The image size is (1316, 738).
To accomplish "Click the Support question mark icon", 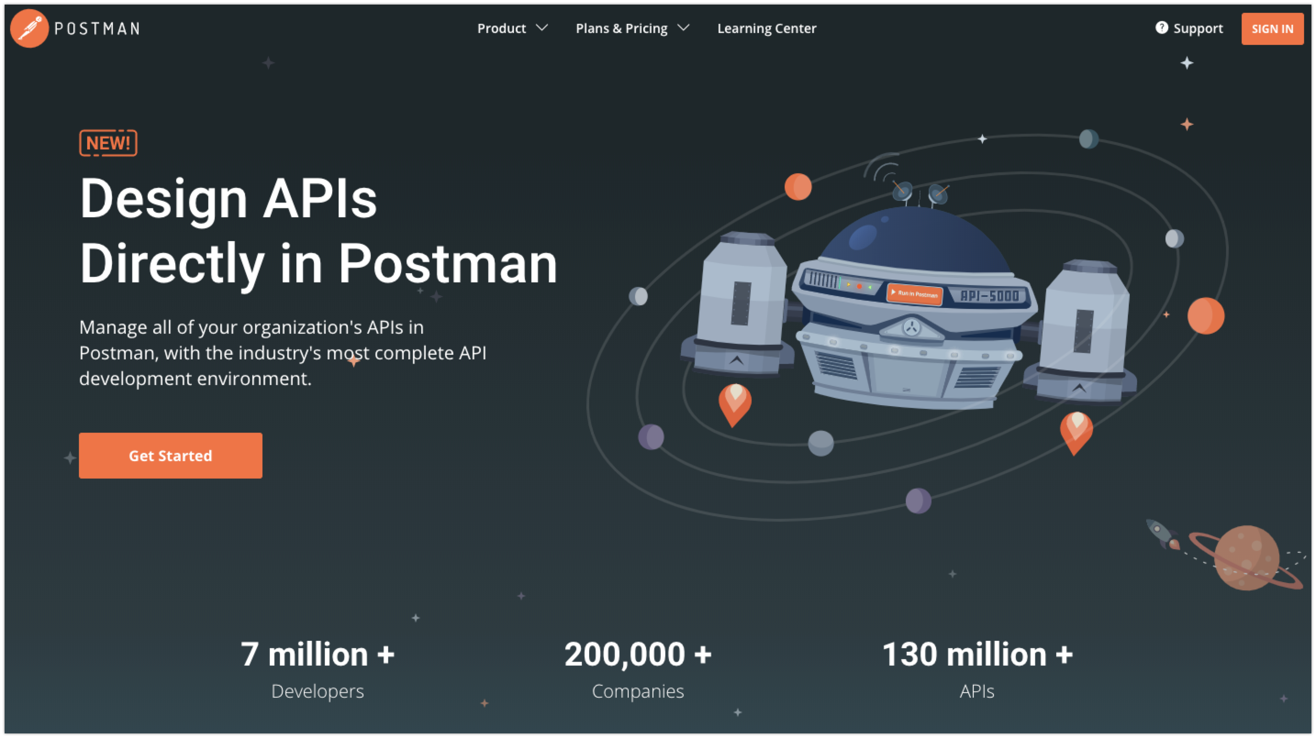I will tap(1162, 28).
